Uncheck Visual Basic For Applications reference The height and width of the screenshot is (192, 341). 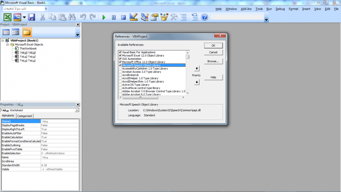tap(120, 52)
